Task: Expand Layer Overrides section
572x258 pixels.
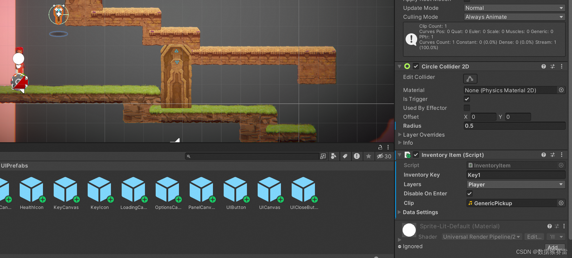Action: pyautogui.click(x=400, y=135)
